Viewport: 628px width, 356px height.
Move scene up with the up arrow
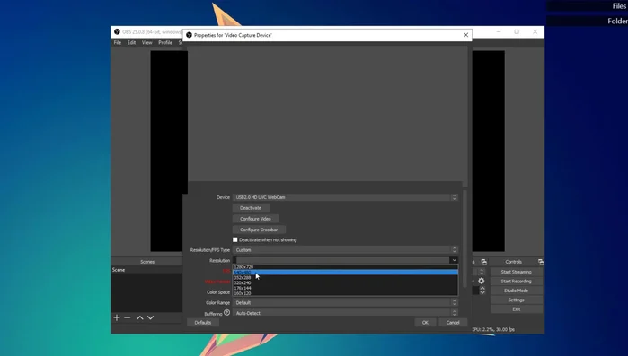click(140, 317)
